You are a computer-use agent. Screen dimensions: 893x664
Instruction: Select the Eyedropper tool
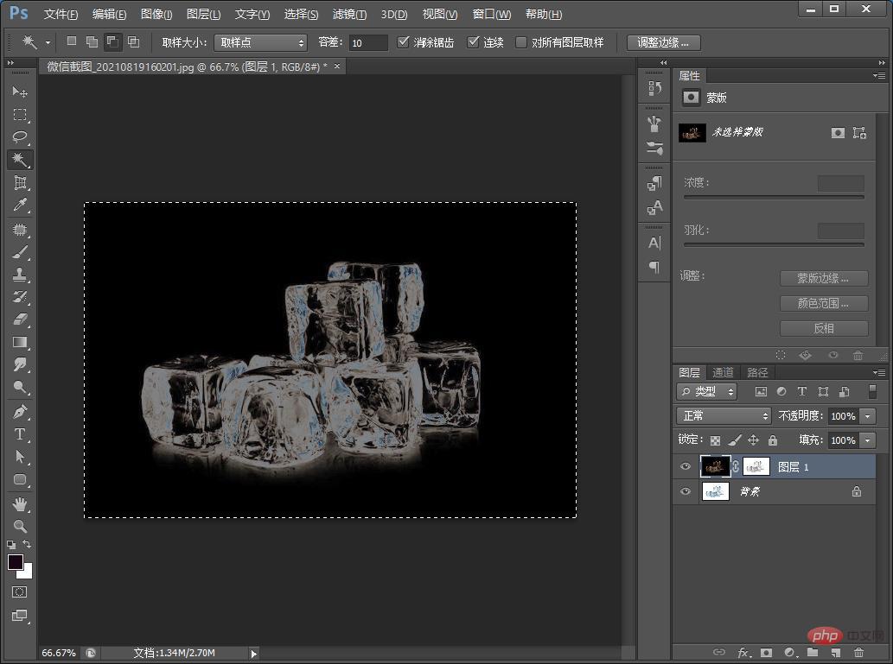21,206
